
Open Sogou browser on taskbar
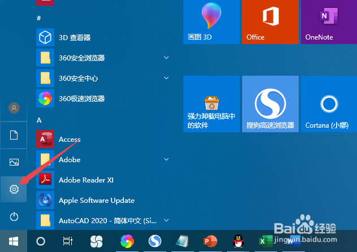[155, 241]
